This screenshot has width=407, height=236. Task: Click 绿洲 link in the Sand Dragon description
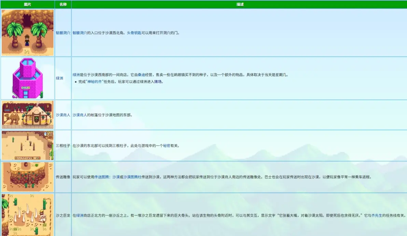80,215
